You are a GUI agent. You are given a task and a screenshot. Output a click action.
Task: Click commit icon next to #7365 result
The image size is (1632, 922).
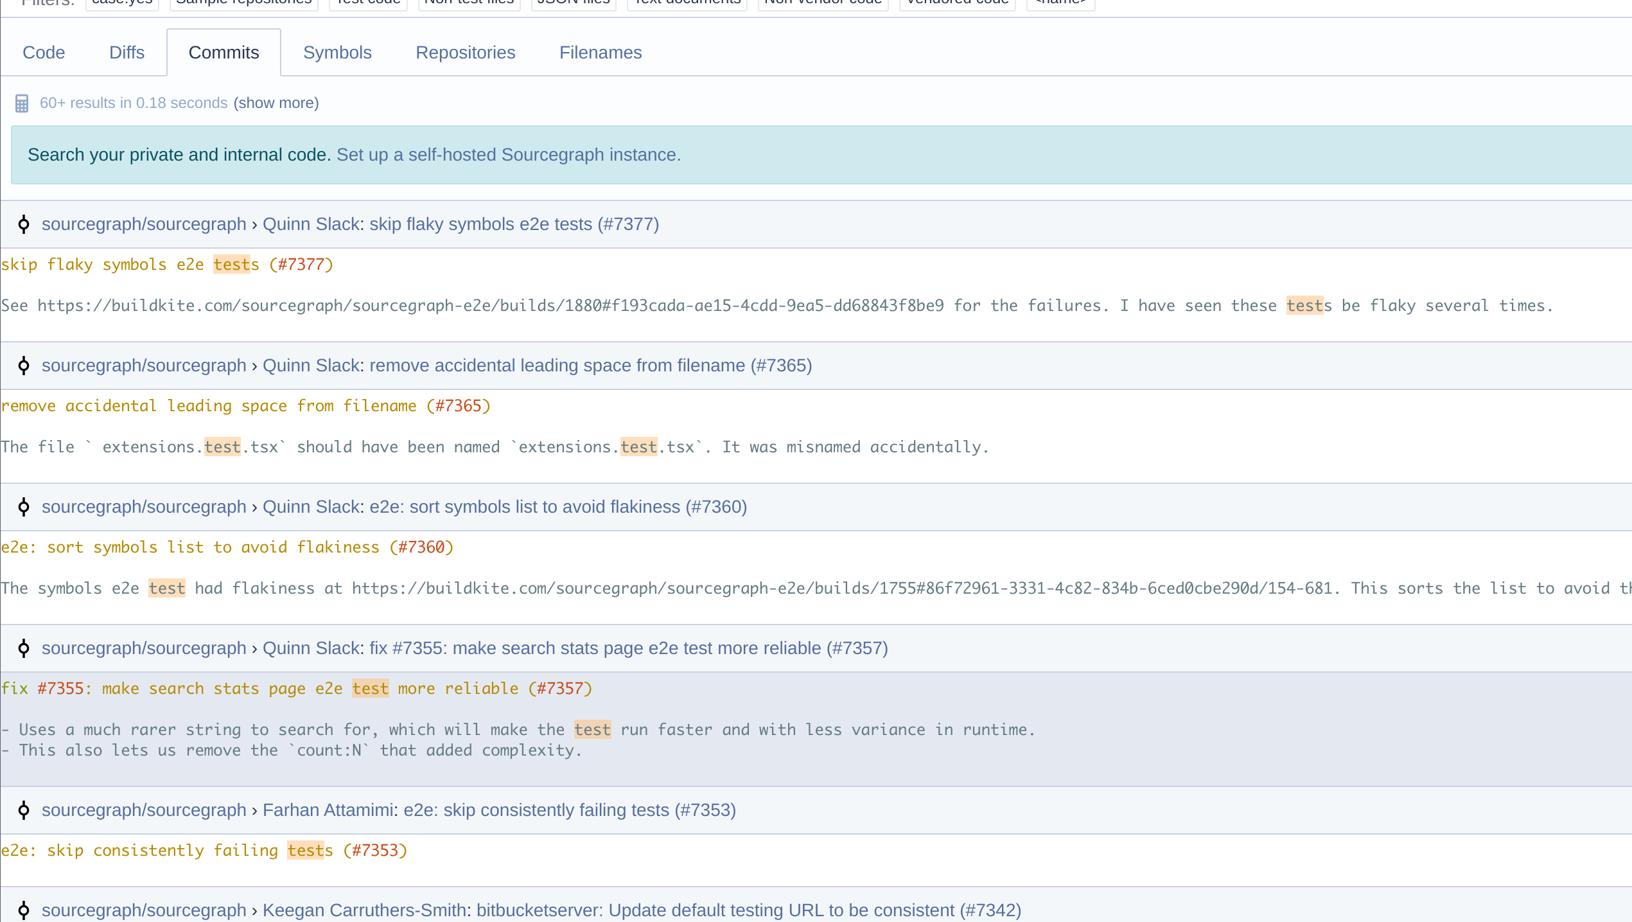pos(24,366)
